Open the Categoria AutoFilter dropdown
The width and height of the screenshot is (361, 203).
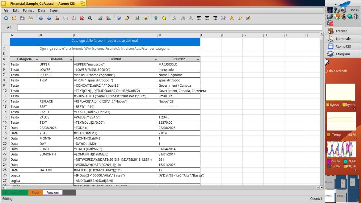(37, 60)
